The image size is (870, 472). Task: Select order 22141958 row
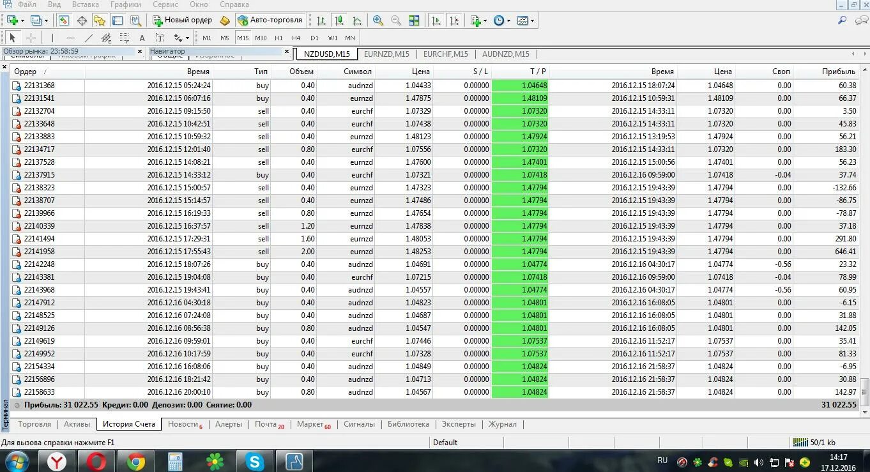436,252
